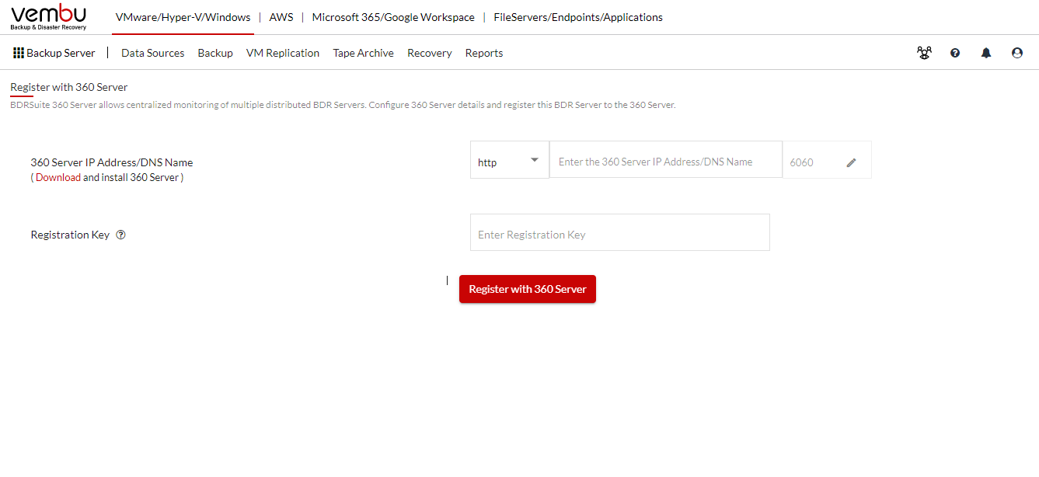Click the Backup Server menu label
Viewport: 1039px width, 477px height.
coord(61,53)
